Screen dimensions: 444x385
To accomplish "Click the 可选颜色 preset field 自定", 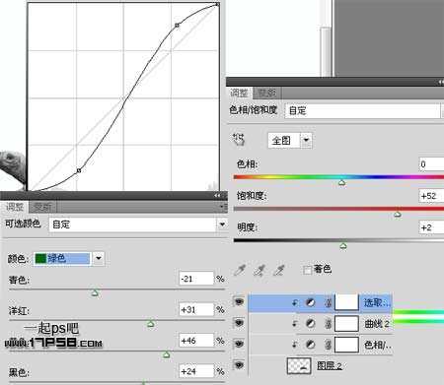I will pyautogui.click(x=132, y=225).
